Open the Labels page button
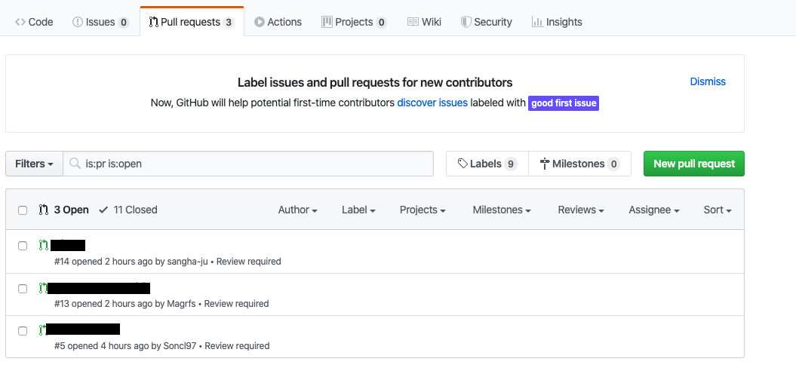 (x=487, y=164)
